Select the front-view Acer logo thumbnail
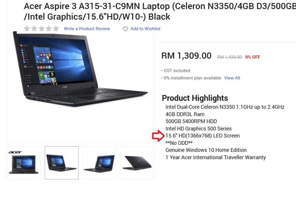 24,163
